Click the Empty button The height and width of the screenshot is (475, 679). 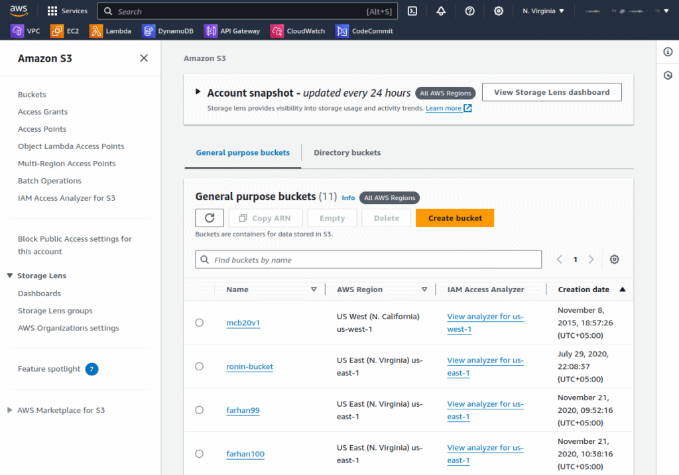pos(332,218)
